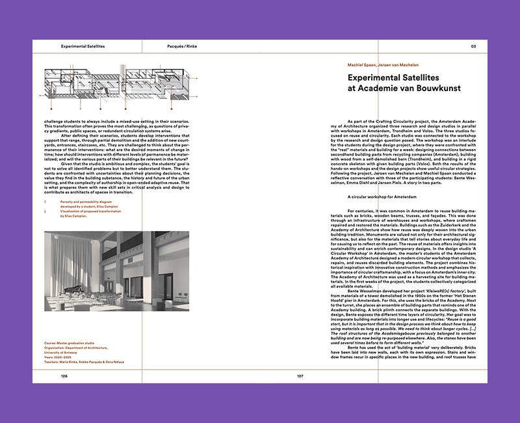520x423 pixels.
Task: Click the 'Pacquée / Rinke' running header
Action: click(182, 46)
